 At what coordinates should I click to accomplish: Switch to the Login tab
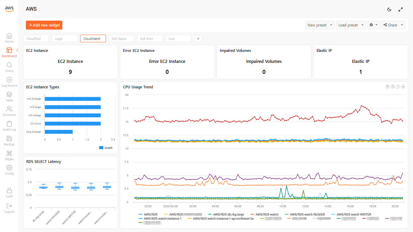coord(65,39)
